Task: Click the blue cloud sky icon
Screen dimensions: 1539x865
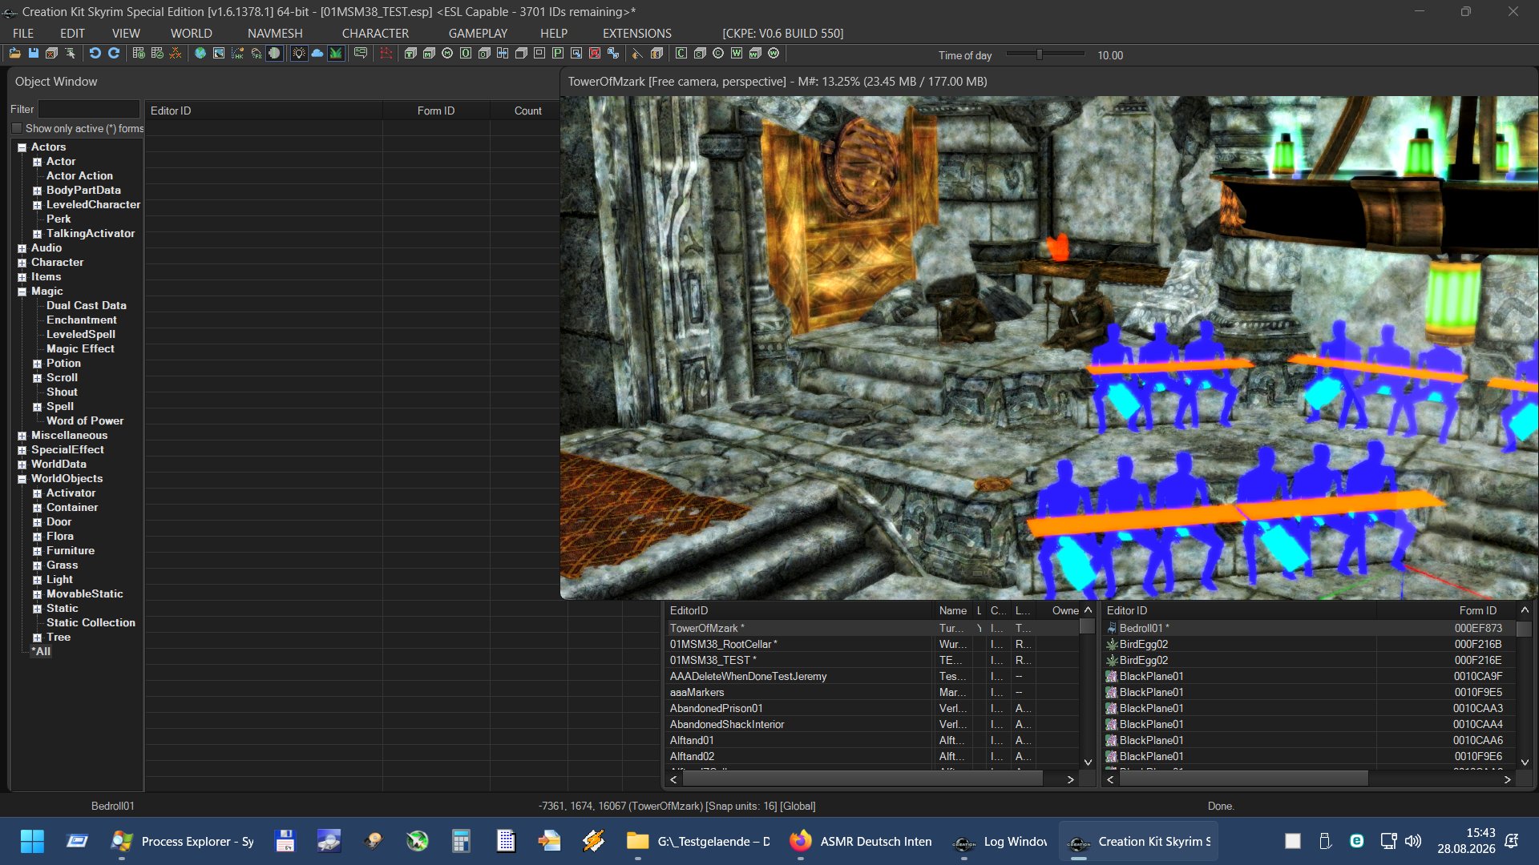Action: 317,54
